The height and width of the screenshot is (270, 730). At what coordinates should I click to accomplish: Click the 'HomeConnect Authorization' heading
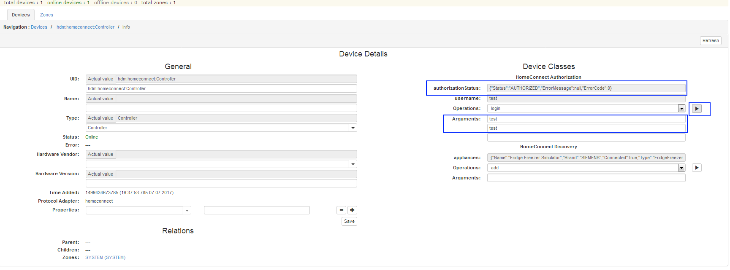[x=548, y=77]
